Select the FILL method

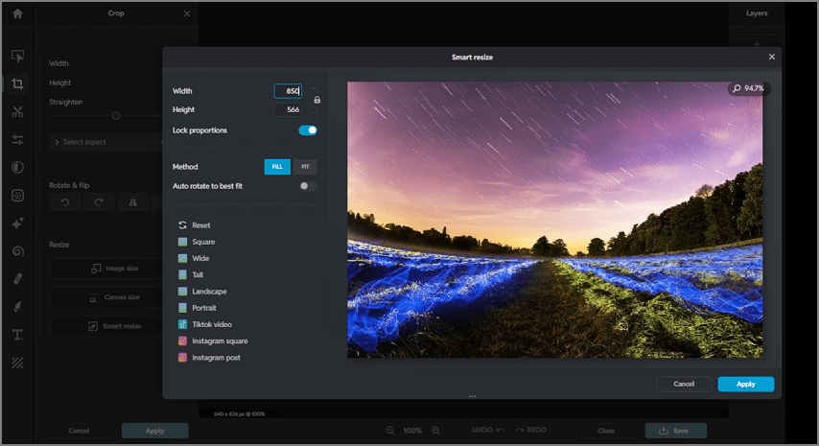[x=277, y=167]
